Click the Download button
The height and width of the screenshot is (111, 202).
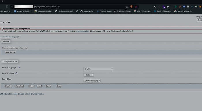(20, 86)
